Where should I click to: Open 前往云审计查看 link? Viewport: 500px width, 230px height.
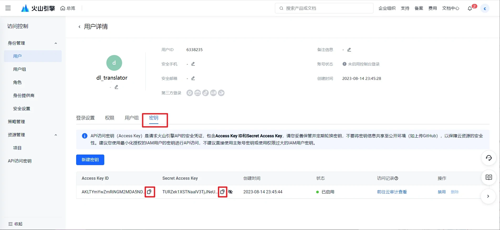click(x=392, y=192)
